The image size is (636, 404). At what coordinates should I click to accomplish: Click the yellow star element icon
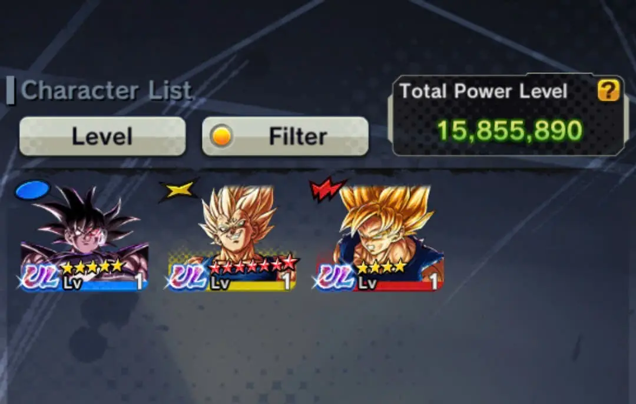(x=179, y=189)
